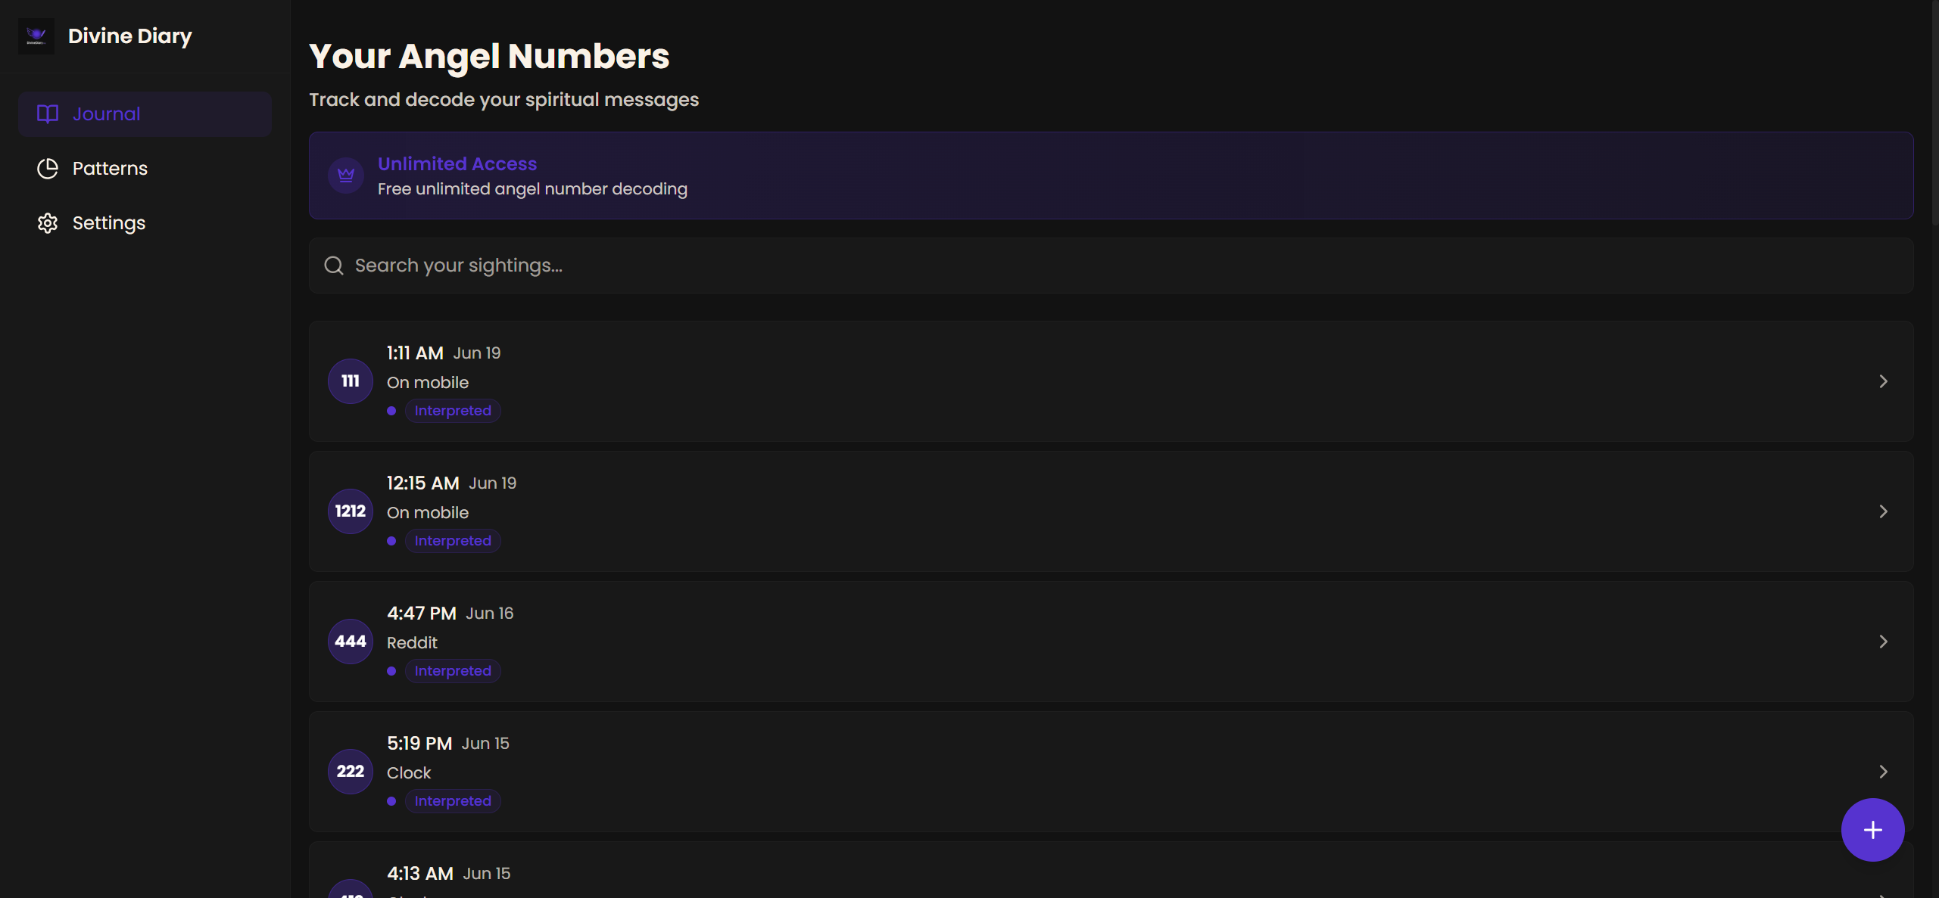Open the Settings menu item
1939x898 pixels.
point(108,223)
